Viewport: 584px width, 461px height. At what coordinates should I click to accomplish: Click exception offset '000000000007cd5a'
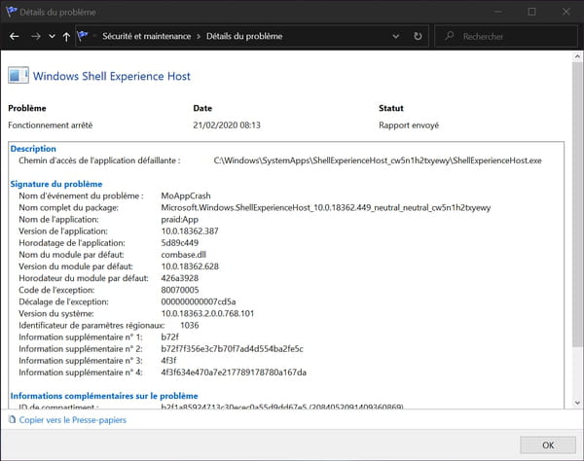(199, 301)
